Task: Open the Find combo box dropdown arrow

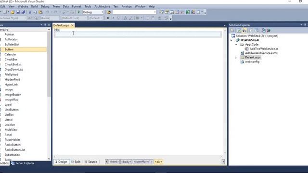Action: click(155, 12)
